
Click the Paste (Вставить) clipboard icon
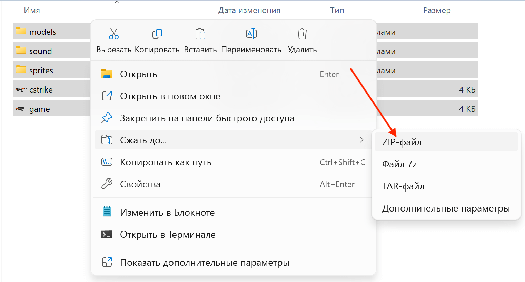[x=200, y=33]
